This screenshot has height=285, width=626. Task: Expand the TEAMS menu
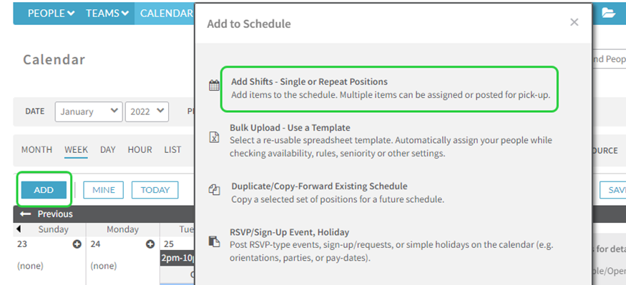[x=107, y=13]
